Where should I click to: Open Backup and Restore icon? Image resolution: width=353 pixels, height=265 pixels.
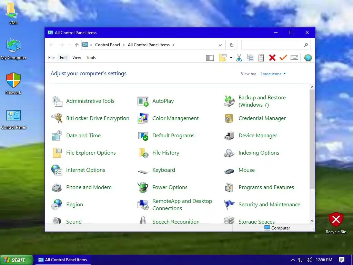(229, 101)
